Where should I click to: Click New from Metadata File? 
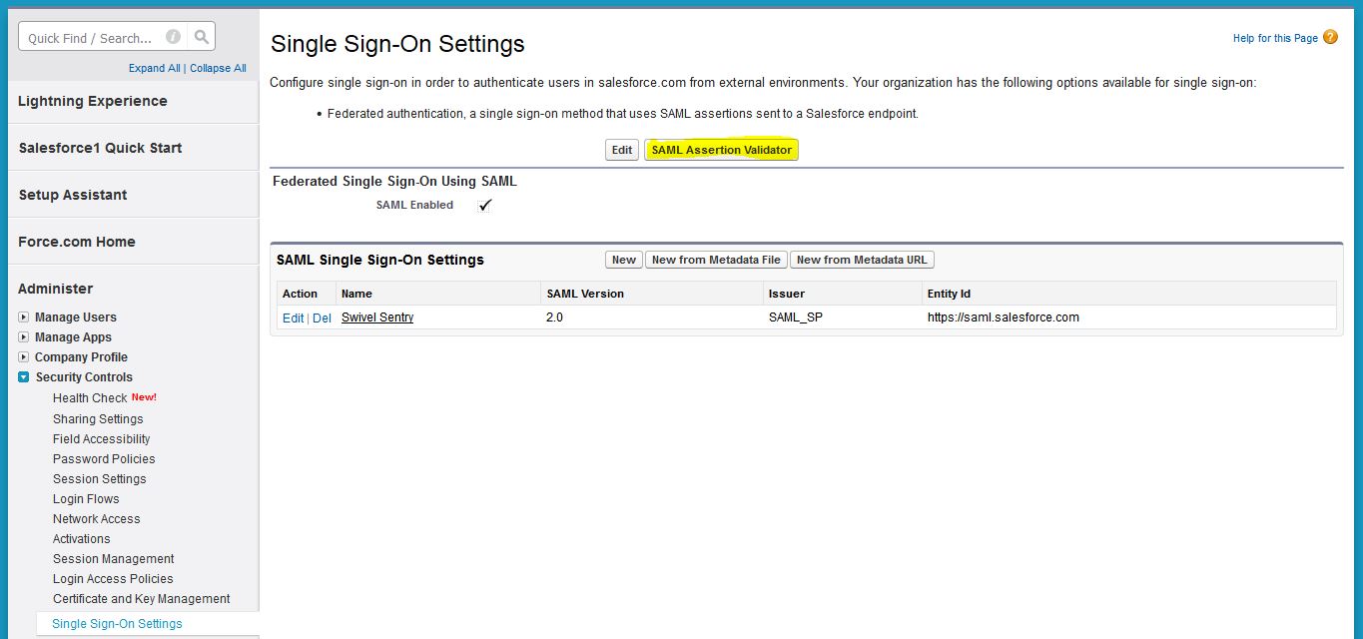(715, 259)
